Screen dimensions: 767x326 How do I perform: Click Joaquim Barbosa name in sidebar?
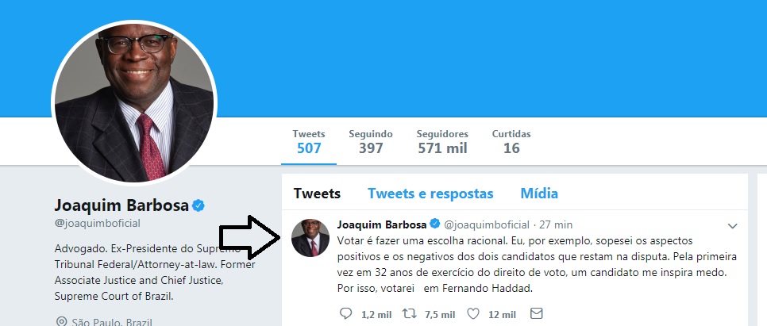pos(121,205)
